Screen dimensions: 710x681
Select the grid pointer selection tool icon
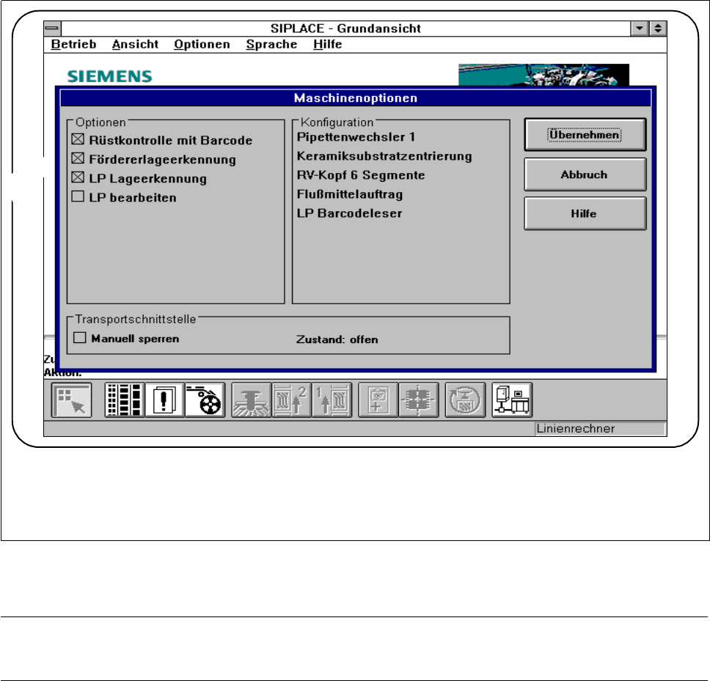pyautogui.click(x=72, y=400)
